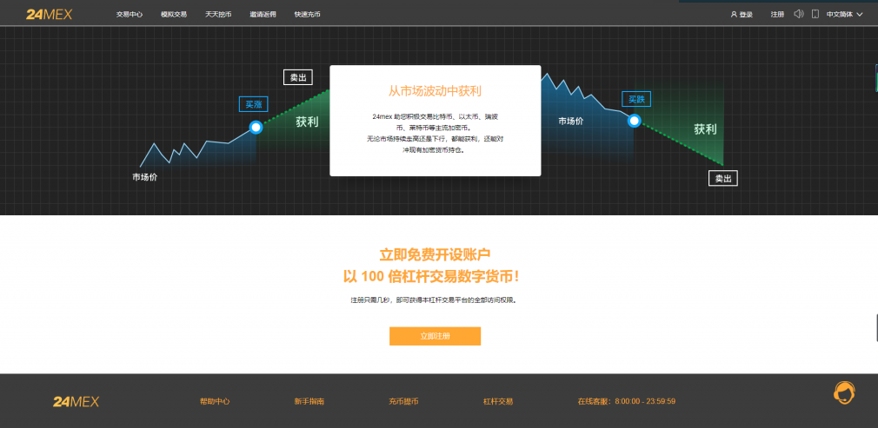
Task: Open the 新手指南 footer link
Action: pyautogui.click(x=309, y=402)
